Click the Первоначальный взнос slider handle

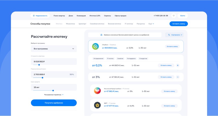click(x=43, y=78)
